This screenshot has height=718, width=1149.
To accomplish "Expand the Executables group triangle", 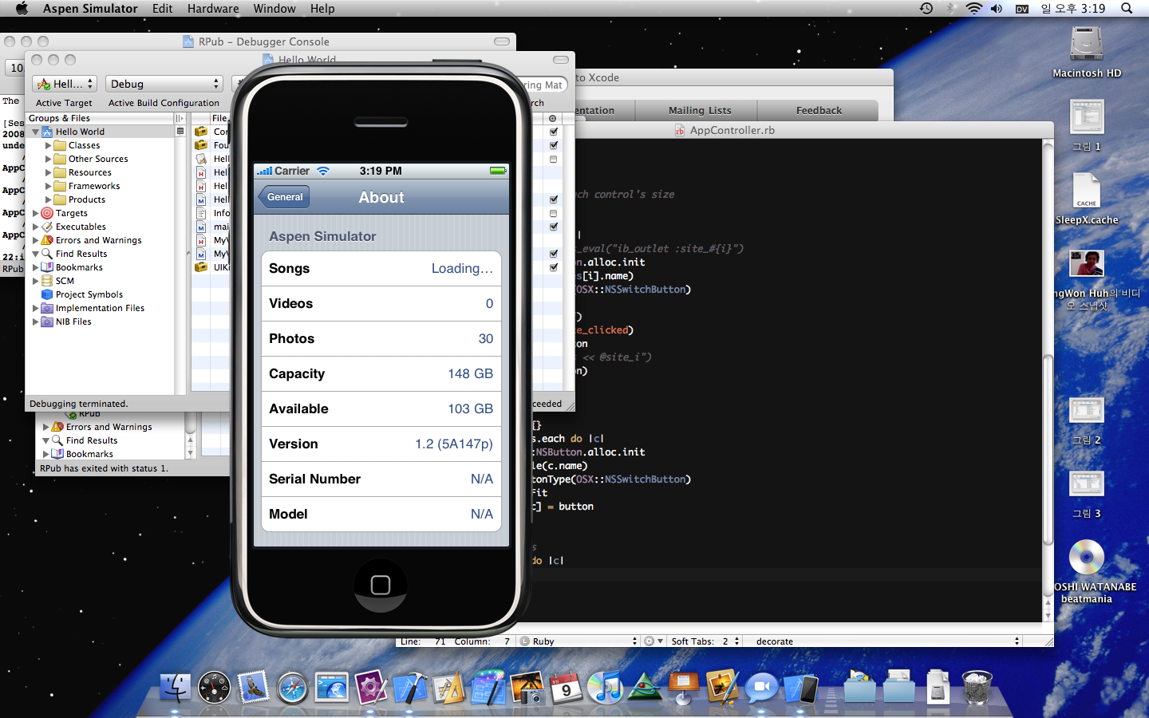I will tap(35, 227).
